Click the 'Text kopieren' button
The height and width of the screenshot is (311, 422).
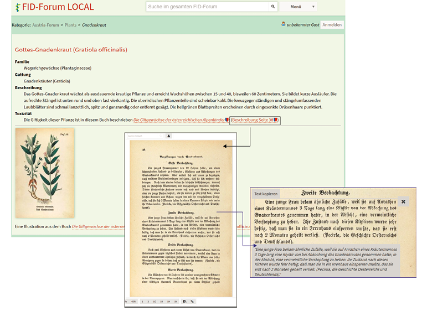coord(266,194)
